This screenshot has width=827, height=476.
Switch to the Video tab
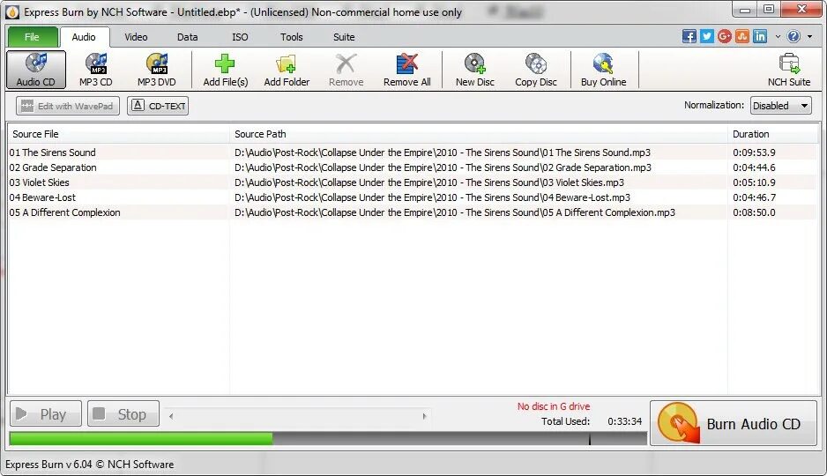tap(136, 37)
